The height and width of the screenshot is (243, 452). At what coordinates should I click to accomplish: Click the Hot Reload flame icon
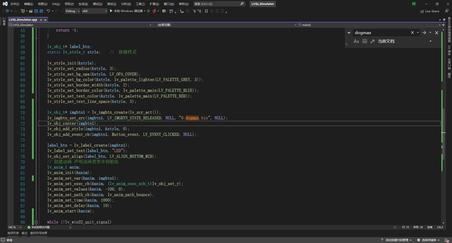tap(154, 11)
